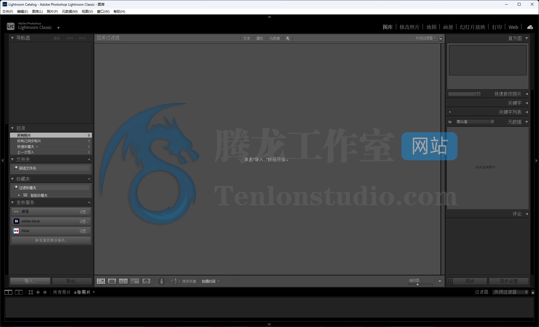539x327 pixels.
Task: Click the second window 2 display icon
Action: point(19,292)
